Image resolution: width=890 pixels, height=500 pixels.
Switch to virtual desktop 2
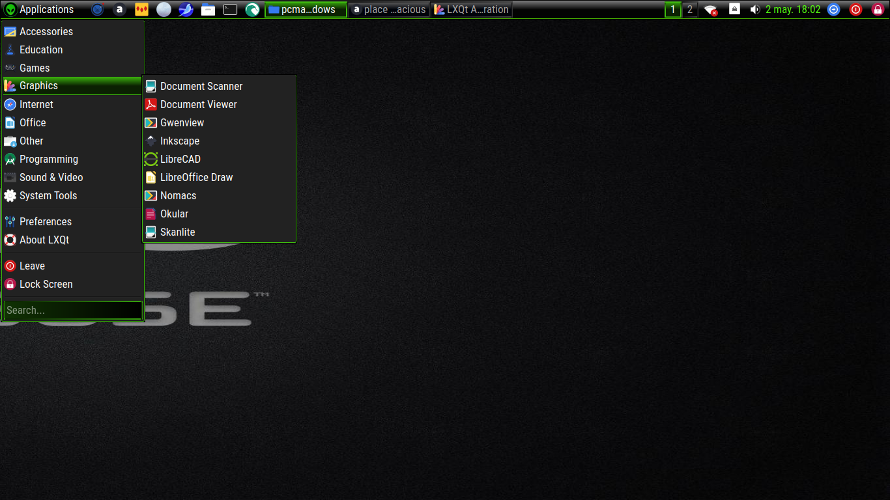coord(690,10)
